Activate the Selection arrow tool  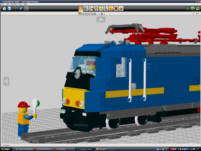pyautogui.click(x=81, y=9)
